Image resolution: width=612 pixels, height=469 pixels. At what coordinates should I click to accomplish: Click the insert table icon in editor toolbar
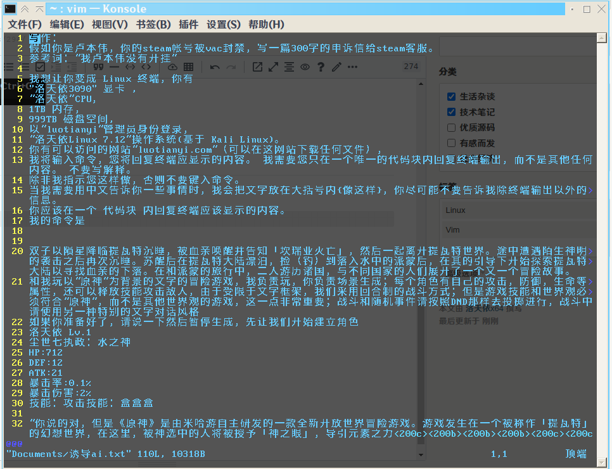(x=188, y=67)
